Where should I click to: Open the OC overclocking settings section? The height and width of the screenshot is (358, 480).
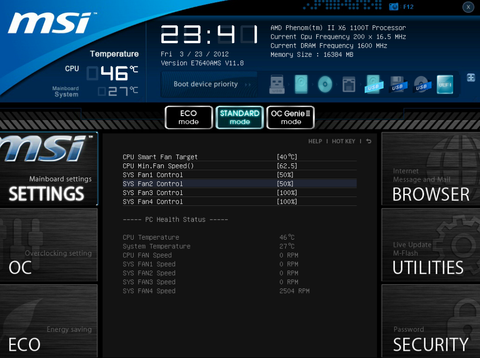tap(49, 245)
